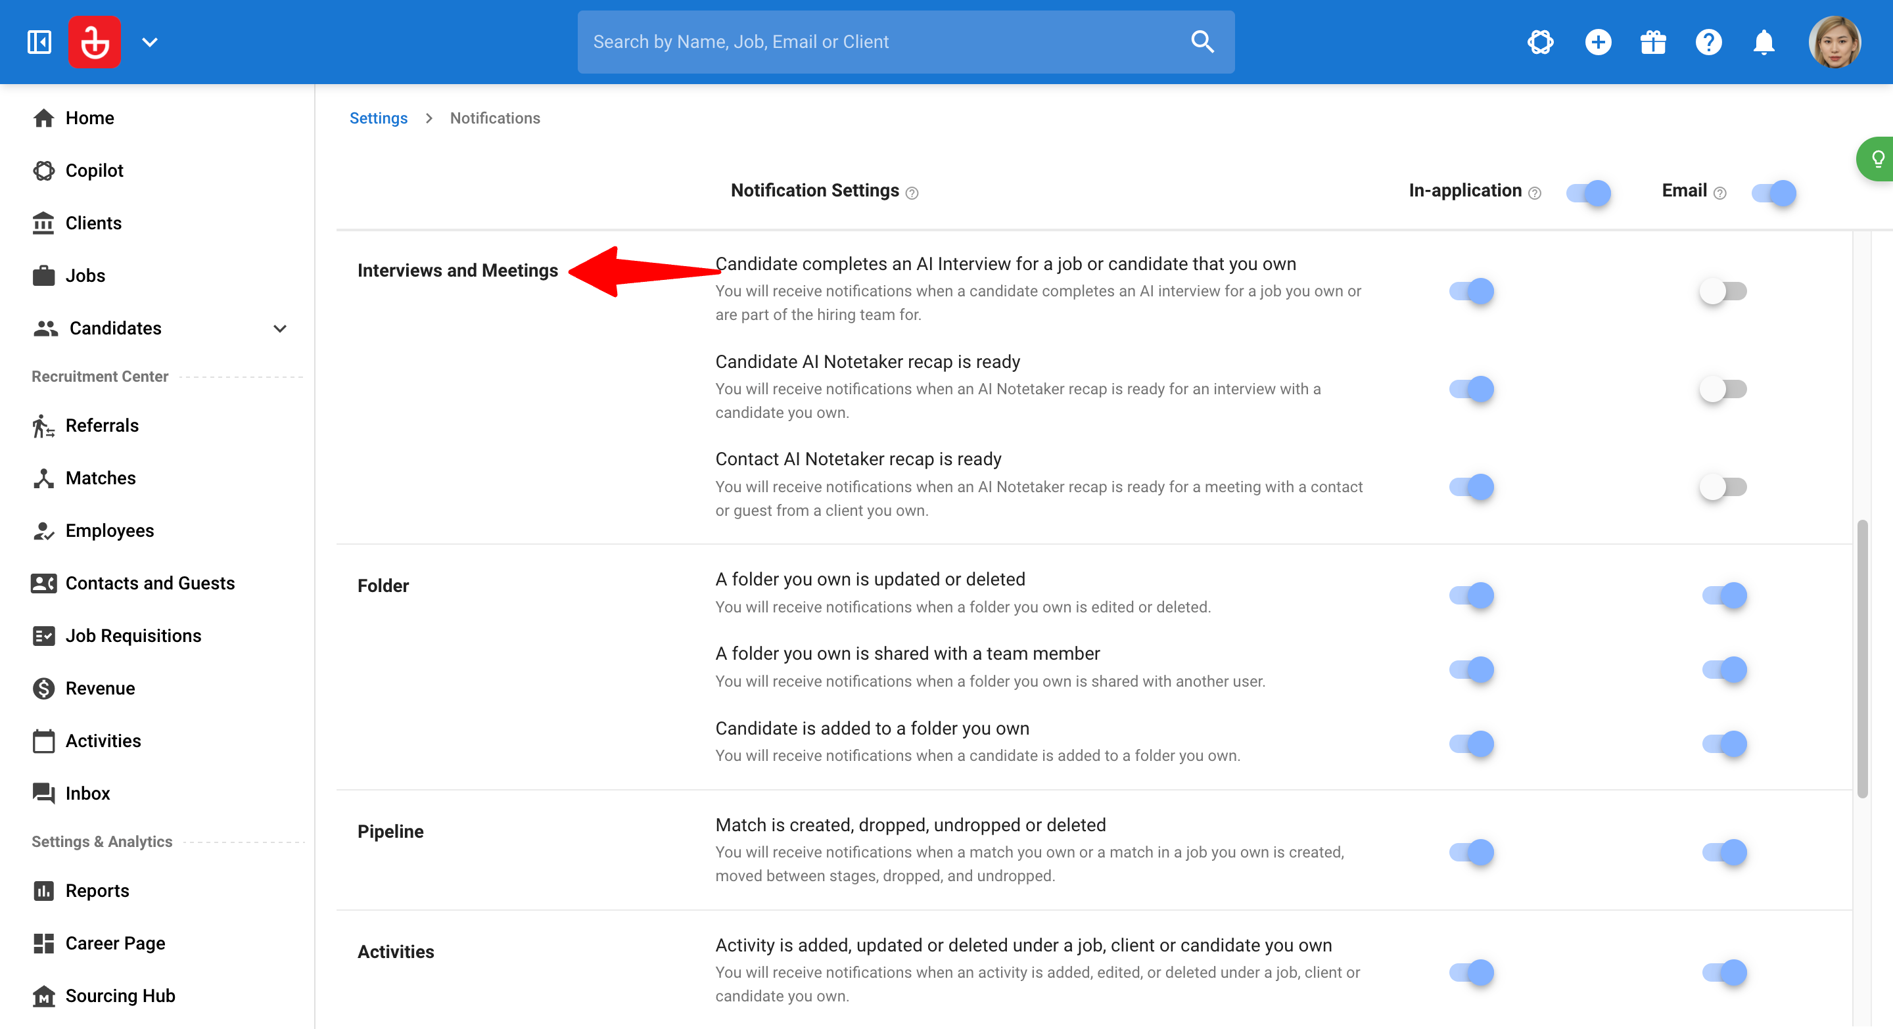
Task: Expand the Candidates sidebar chevron
Action: pyautogui.click(x=279, y=329)
